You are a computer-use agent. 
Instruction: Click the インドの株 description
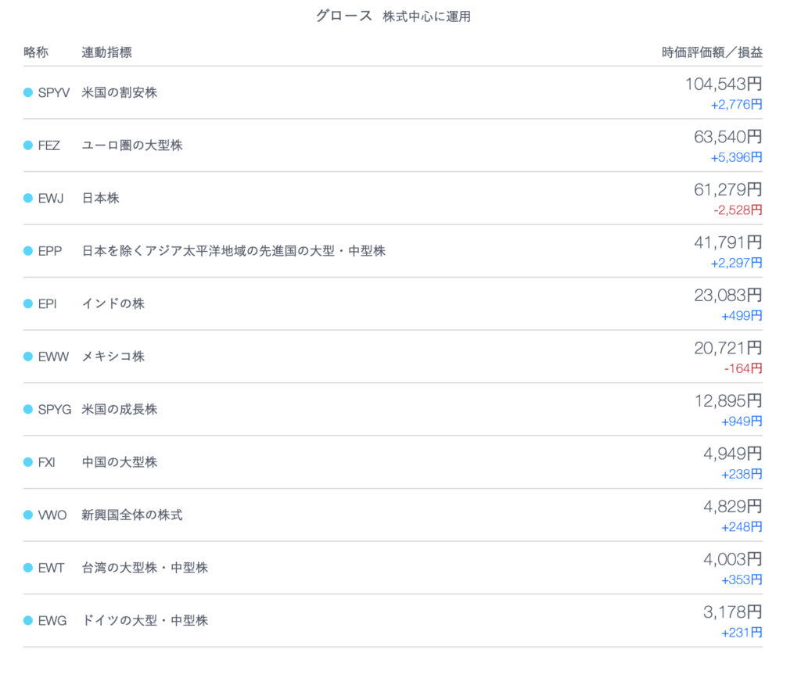[x=113, y=303]
